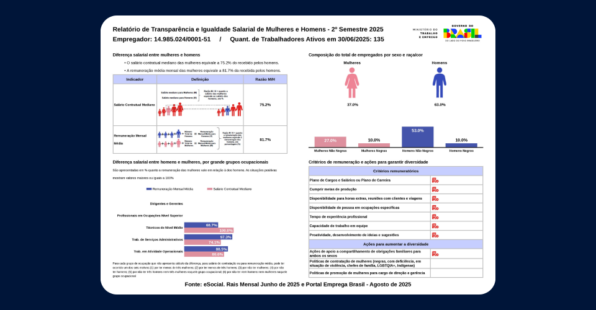Image resolution: width=596 pixels, height=310 pixels.
Task: Click the 97.3% Trab. de Serviços Administrativos bar
Action: tap(209, 237)
